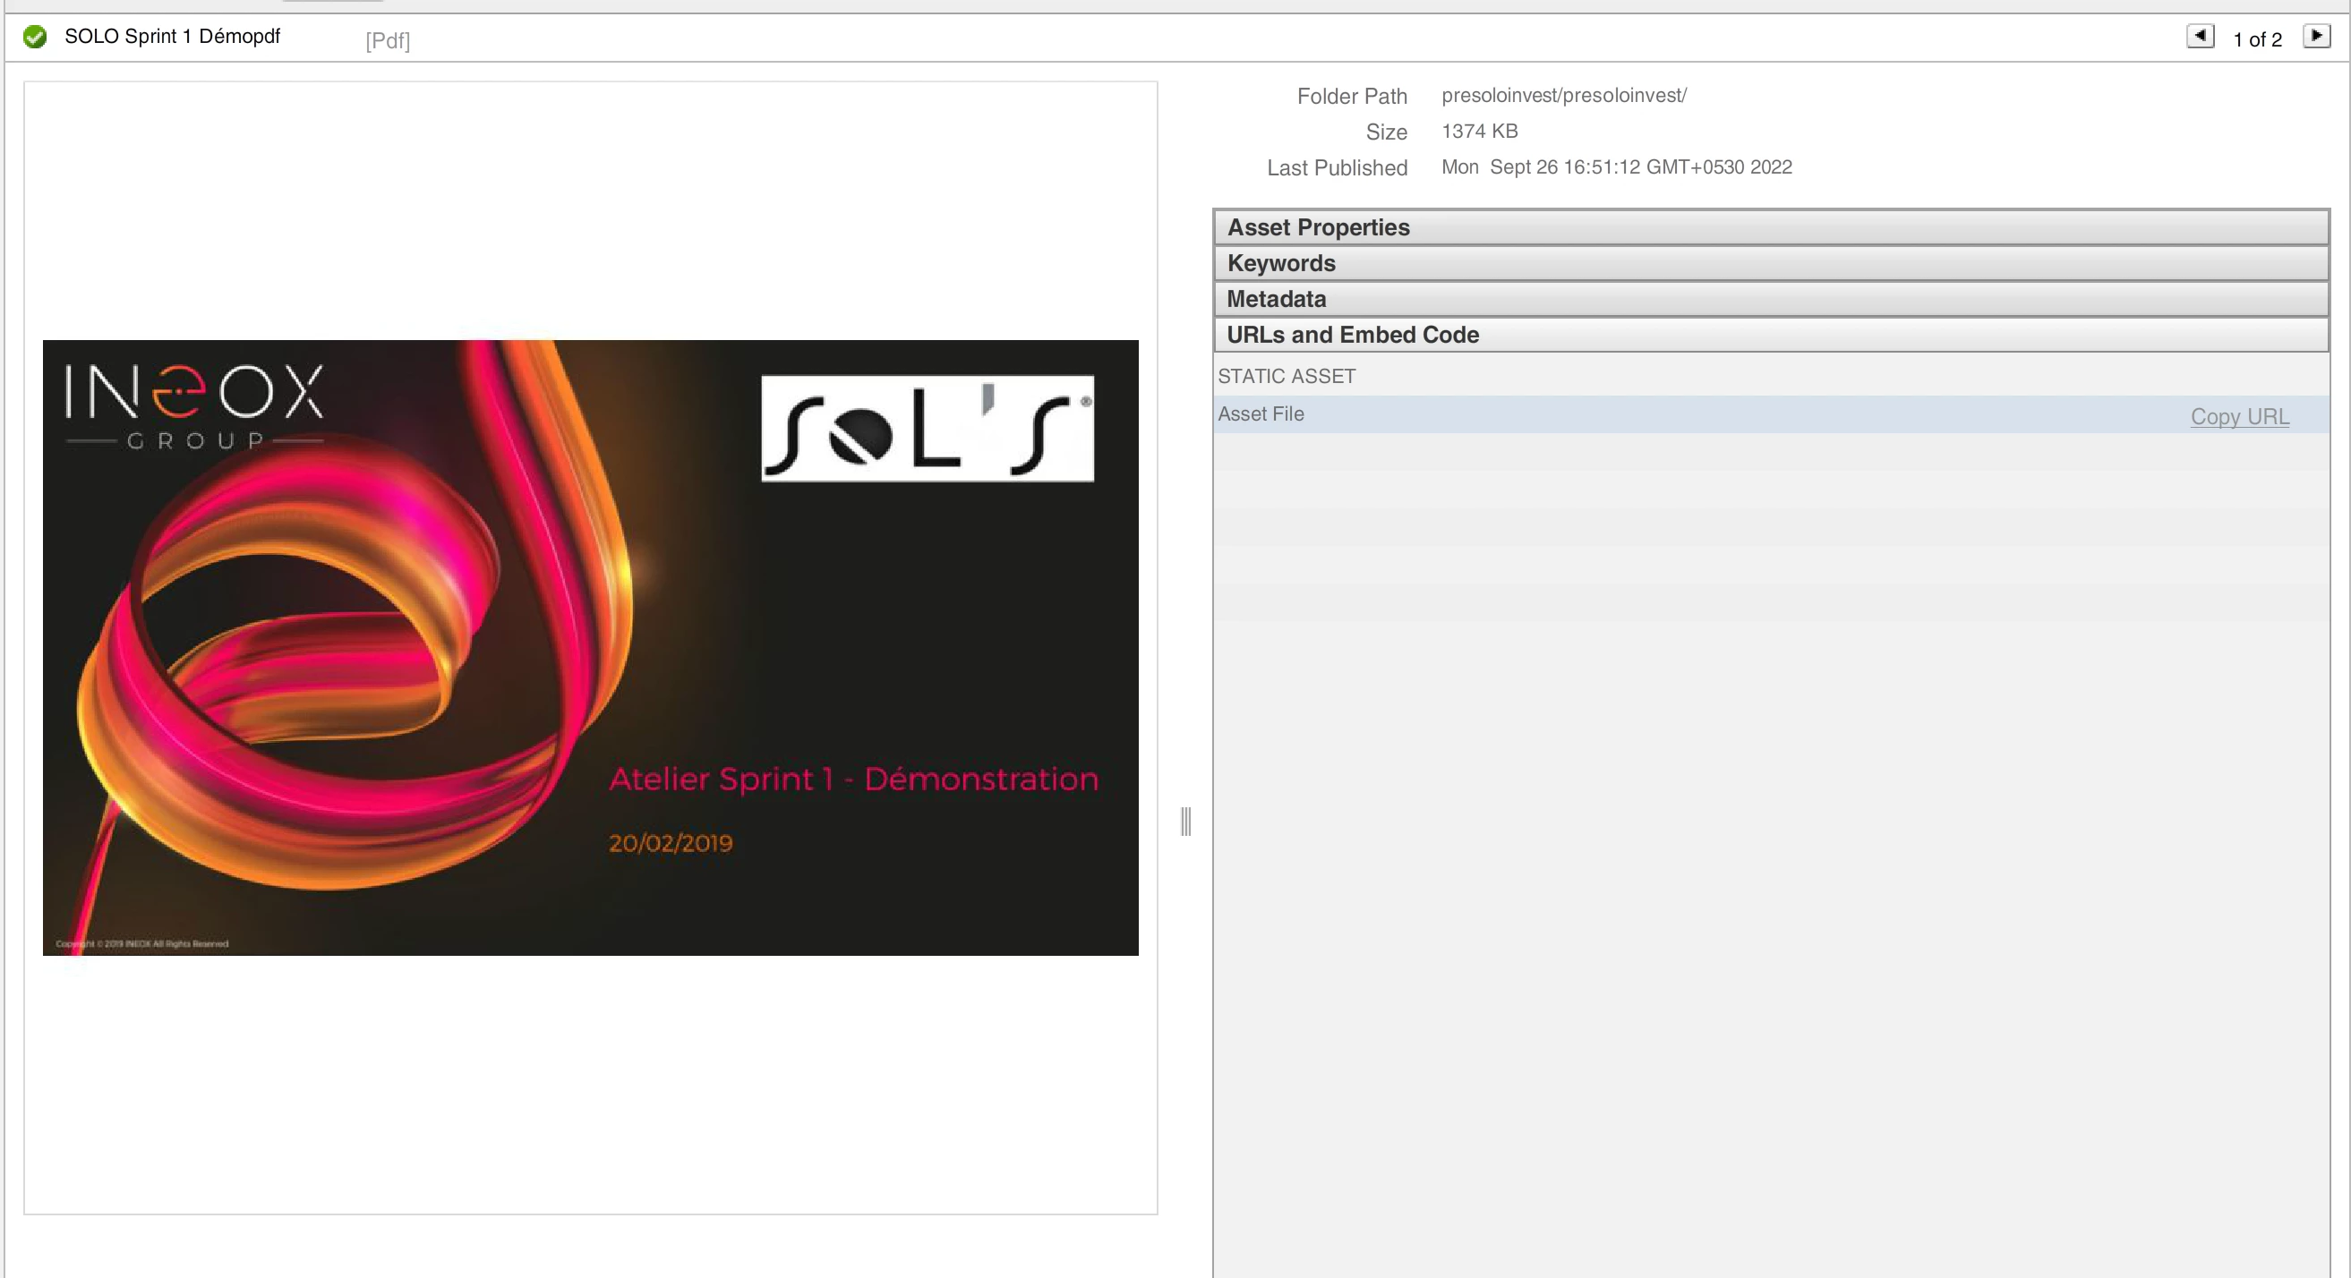This screenshot has width=2351, height=1278.
Task: Click the PDF slide preview thumbnail
Action: point(591,648)
